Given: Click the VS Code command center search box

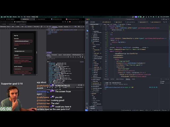Looking at the screenshot, I should click(x=130, y=19).
